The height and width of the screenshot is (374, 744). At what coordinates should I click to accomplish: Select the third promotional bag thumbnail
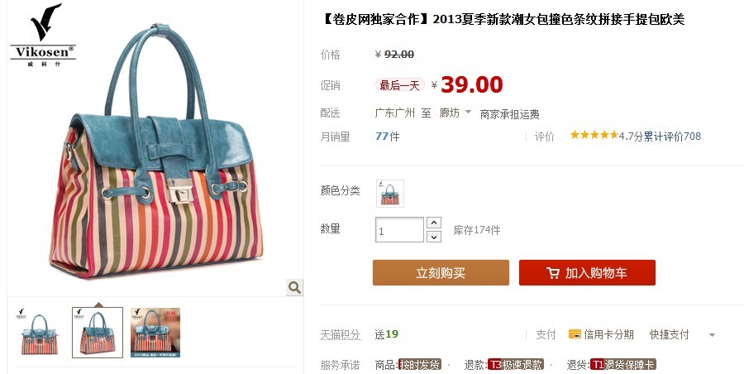pos(155,332)
